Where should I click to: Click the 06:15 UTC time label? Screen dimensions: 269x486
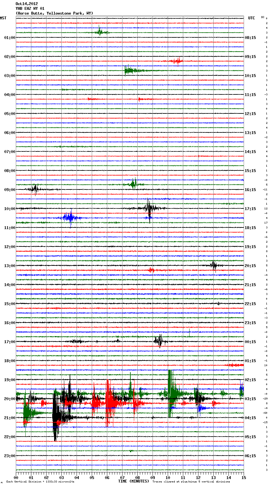[250, 456]
